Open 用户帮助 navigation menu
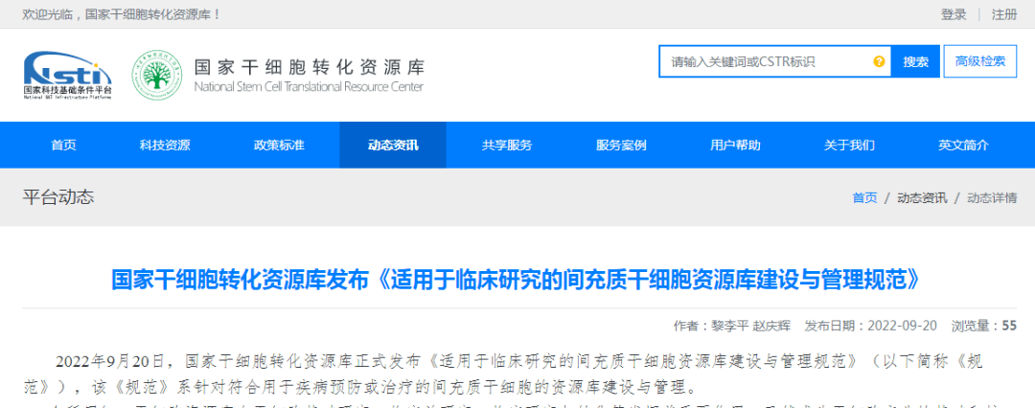The image size is (1035, 408). (735, 145)
